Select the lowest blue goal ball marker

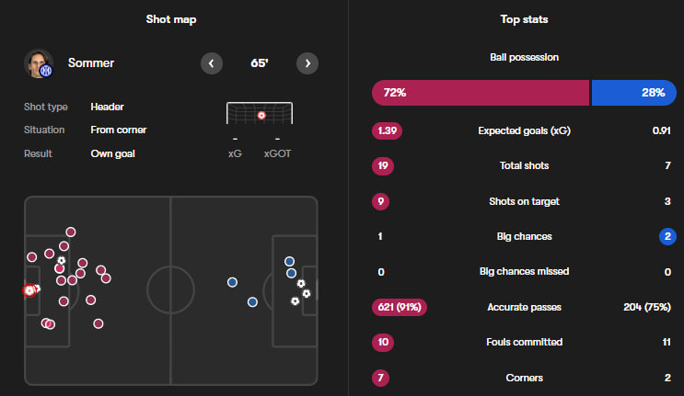click(x=296, y=301)
